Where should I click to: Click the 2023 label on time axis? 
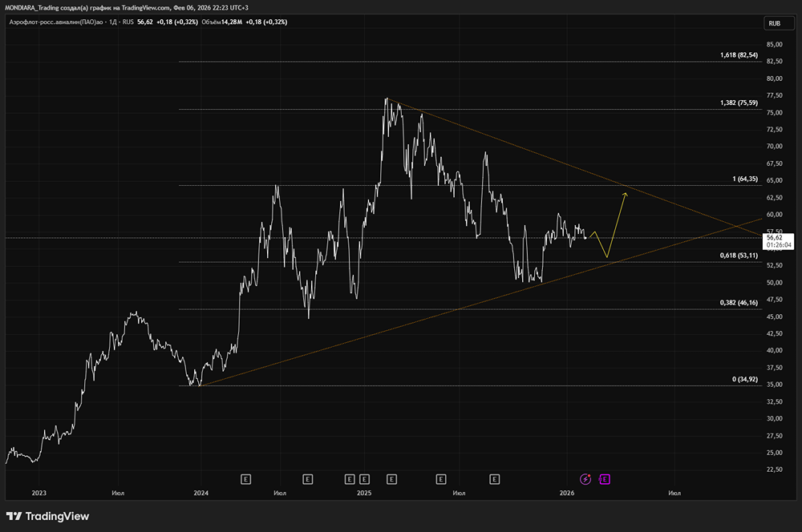pyautogui.click(x=38, y=494)
